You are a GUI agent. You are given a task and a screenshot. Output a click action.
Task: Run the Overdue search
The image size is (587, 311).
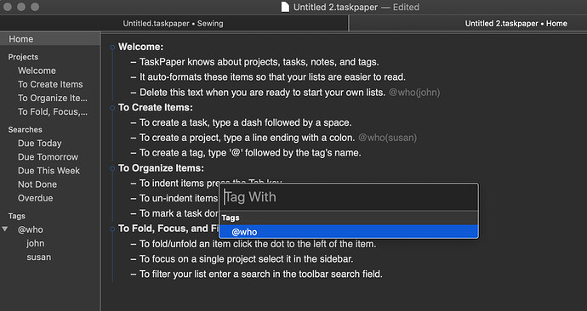pyautogui.click(x=35, y=198)
